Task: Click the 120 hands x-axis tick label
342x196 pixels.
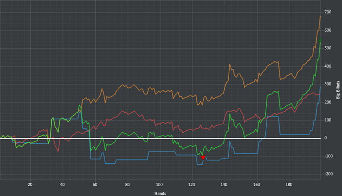Action: tap(192, 184)
